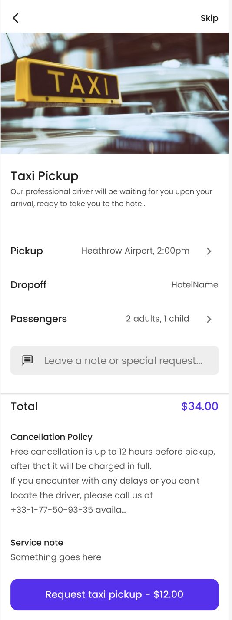Tap the 2 adults, 1 child value
Image resolution: width=232 pixels, height=620 pixels.
click(x=158, y=319)
